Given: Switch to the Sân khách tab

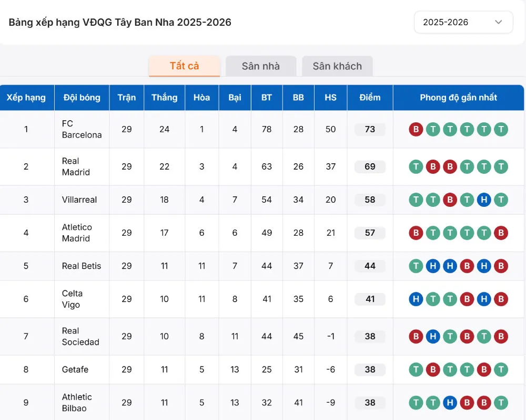Looking at the screenshot, I should (x=337, y=66).
